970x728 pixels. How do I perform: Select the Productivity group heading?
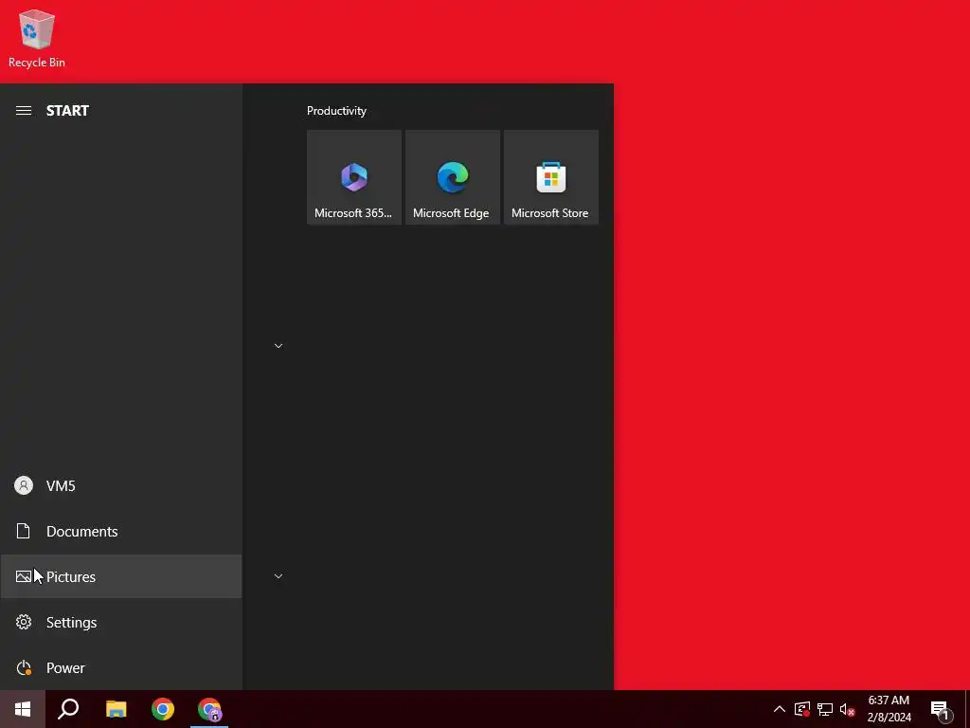tap(336, 111)
